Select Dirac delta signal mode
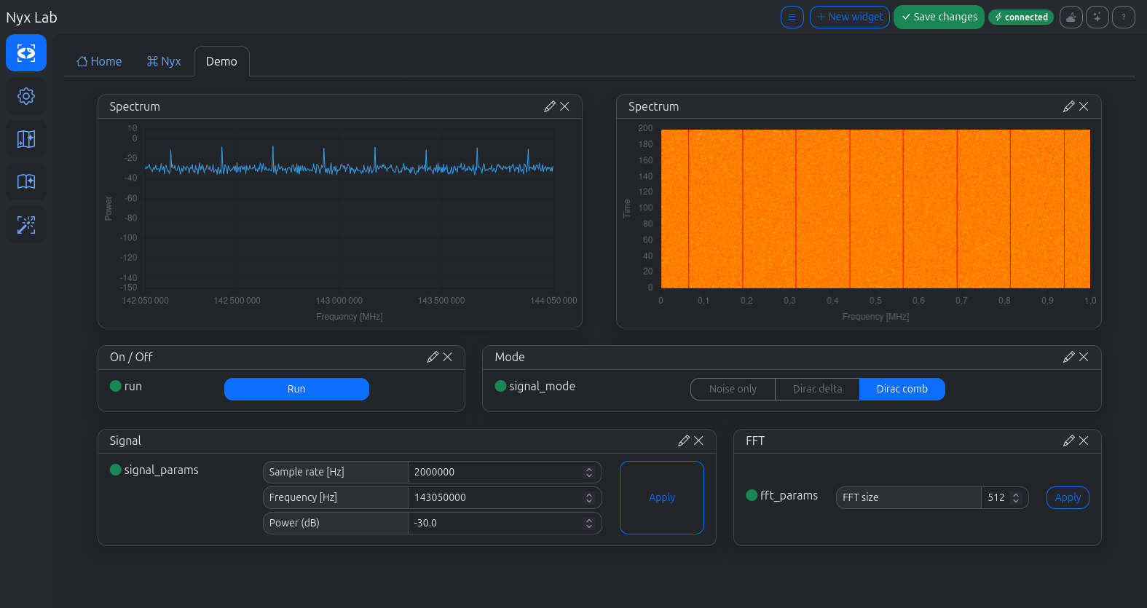This screenshot has width=1147, height=608. [x=817, y=389]
